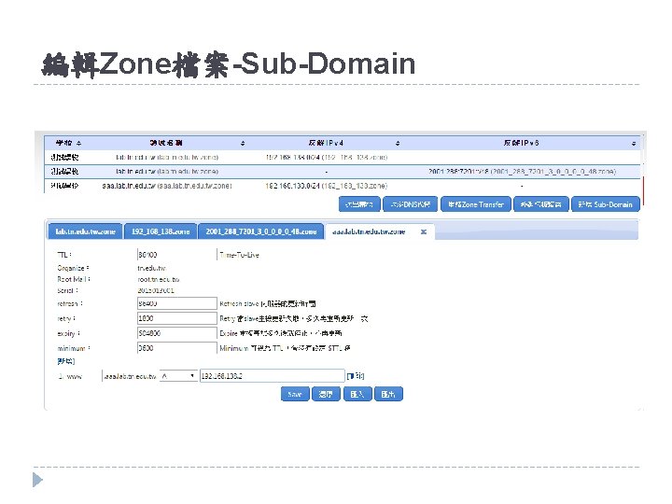Click the minimum field showing 3600
The height and width of the screenshot is (504, 672).
point(177,347)
